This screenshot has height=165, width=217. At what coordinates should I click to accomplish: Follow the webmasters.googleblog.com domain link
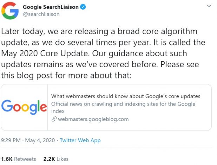(x=93, y=119)
